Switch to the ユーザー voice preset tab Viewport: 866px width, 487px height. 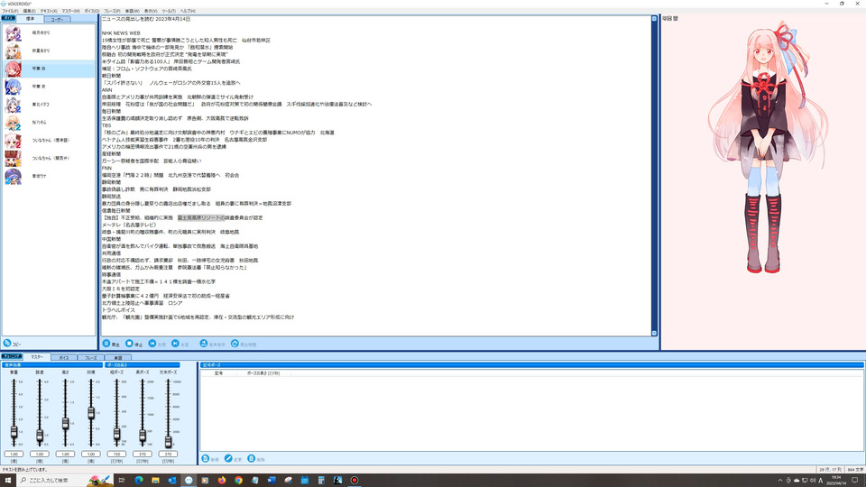click(x=57, y=19)
